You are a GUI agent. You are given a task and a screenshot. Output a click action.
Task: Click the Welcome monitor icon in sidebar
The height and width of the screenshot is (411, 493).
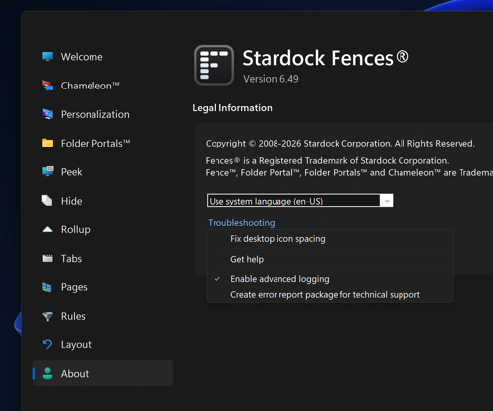pos(47,57)
